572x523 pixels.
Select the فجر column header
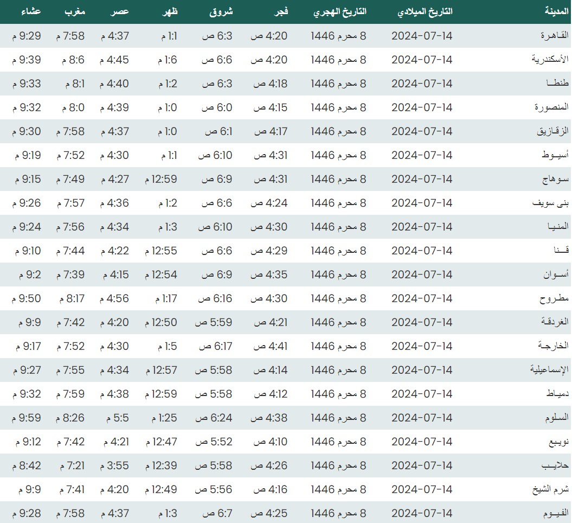[x=279, y=11]
